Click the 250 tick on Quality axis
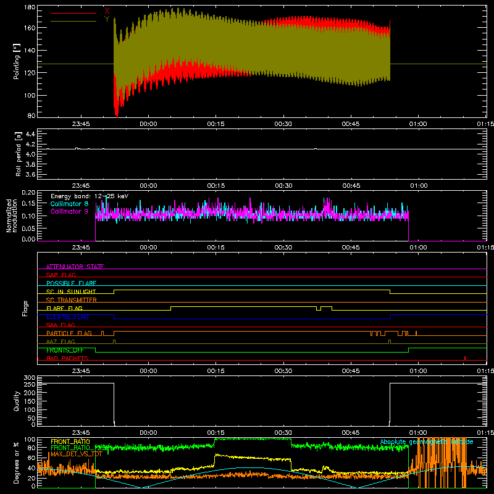Image resolution: width=494 pixels, height=494 pixels. 30,384
